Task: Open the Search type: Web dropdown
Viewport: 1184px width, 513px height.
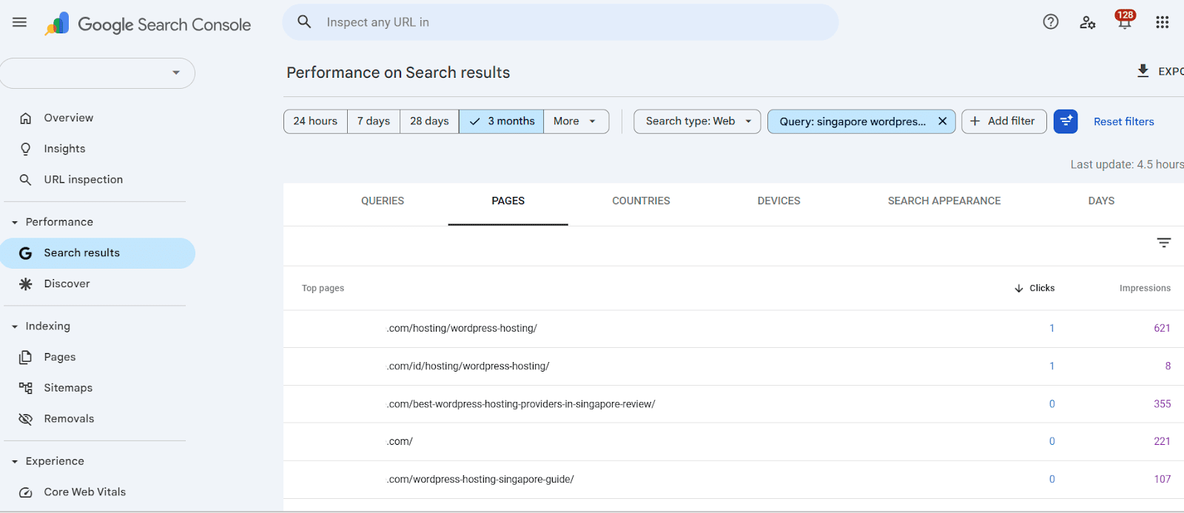Action: click(x=697, y=121)
